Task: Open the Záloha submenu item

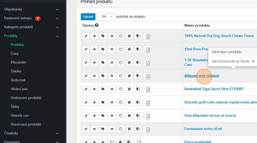Action: click(x=16, y=71)
